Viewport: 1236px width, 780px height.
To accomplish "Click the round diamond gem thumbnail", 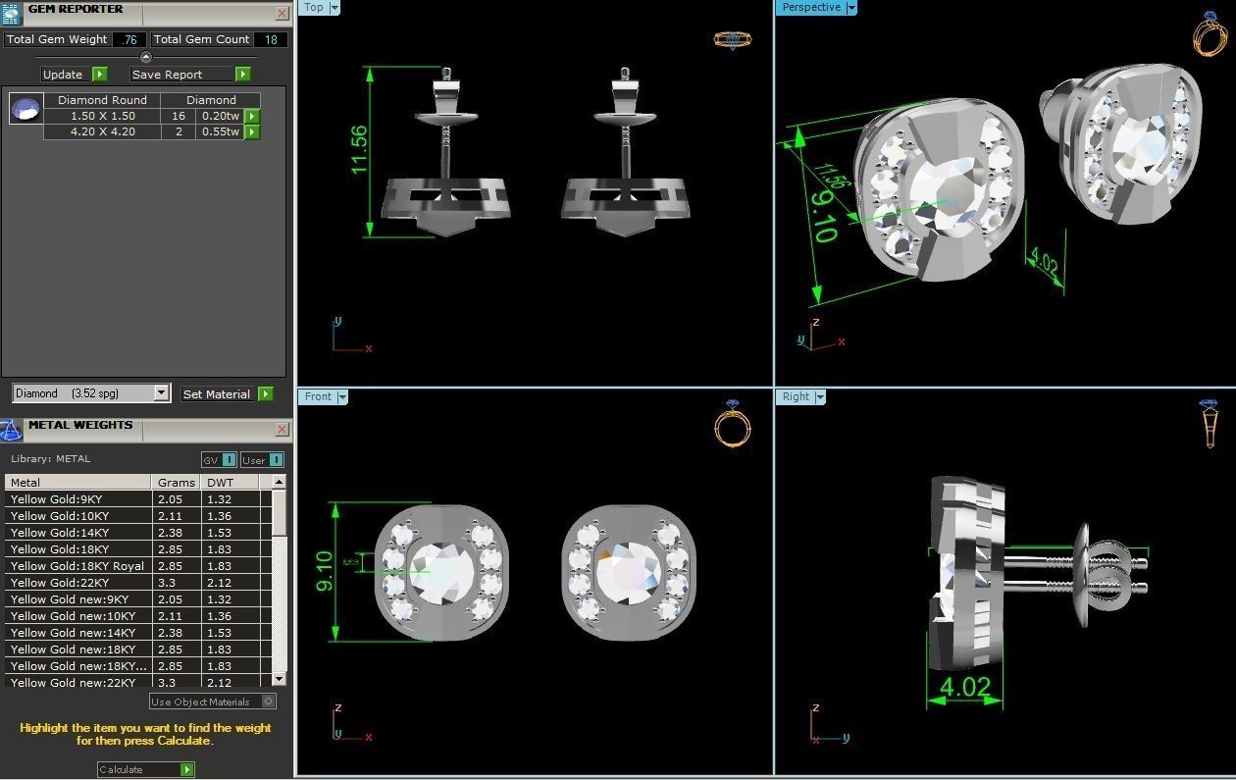I will 26,108.
